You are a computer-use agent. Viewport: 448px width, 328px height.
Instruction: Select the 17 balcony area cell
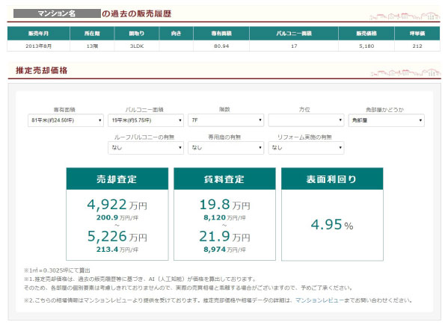[x=294, y=46]
